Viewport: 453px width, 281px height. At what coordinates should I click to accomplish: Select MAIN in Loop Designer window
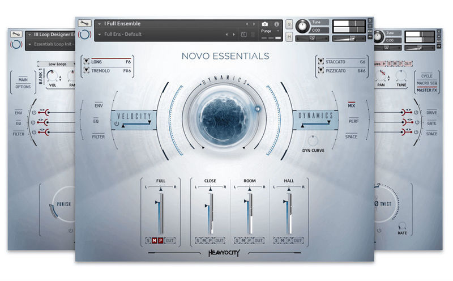(x=23, y=79)
